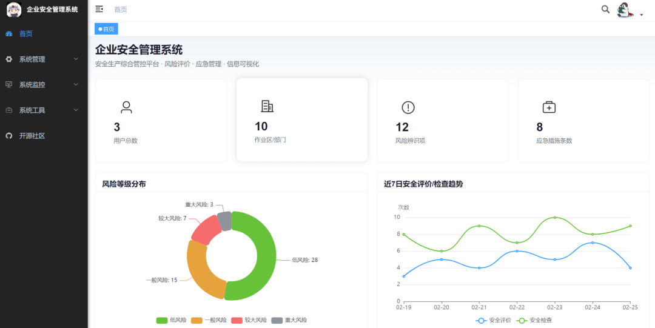Screen dimensions: 655x328
Task: Expand the 系统监控 chevron
Action: [x=76, y=84]
